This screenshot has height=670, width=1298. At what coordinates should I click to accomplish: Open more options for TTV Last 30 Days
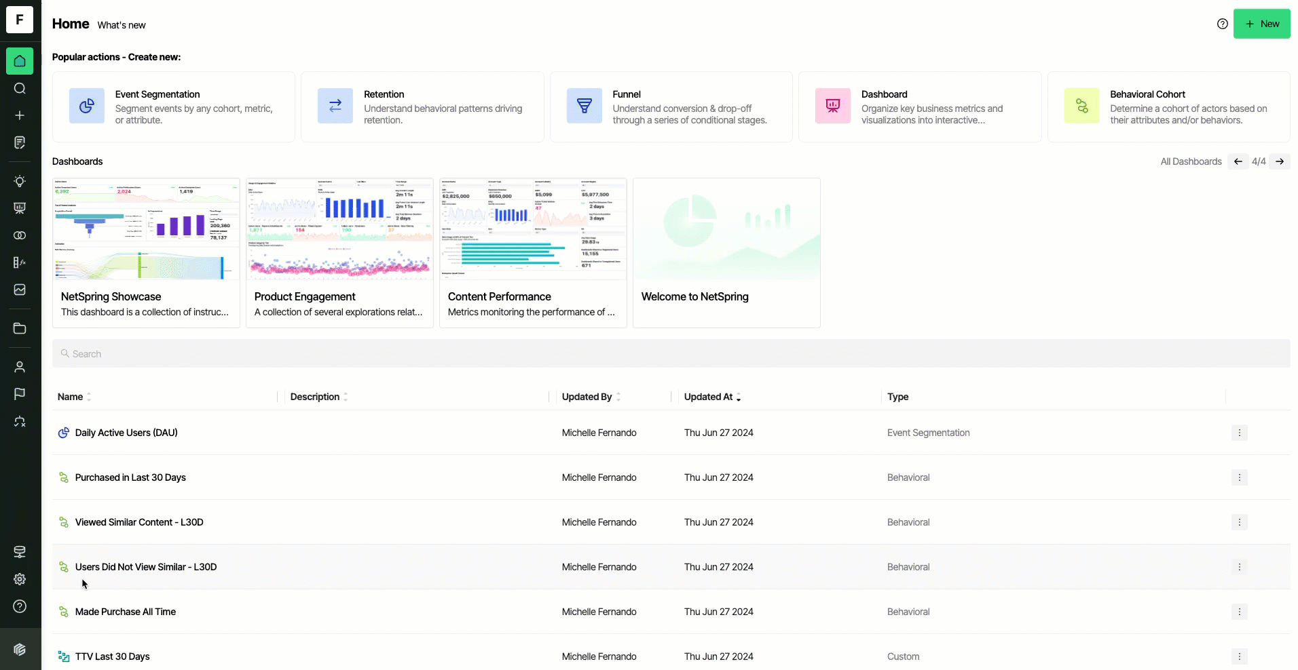pyautogui.click(x=1240, y=656)
